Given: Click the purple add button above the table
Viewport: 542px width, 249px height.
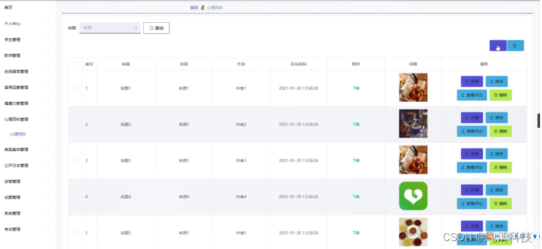Looking at the screenshot, I should [498, 46].
